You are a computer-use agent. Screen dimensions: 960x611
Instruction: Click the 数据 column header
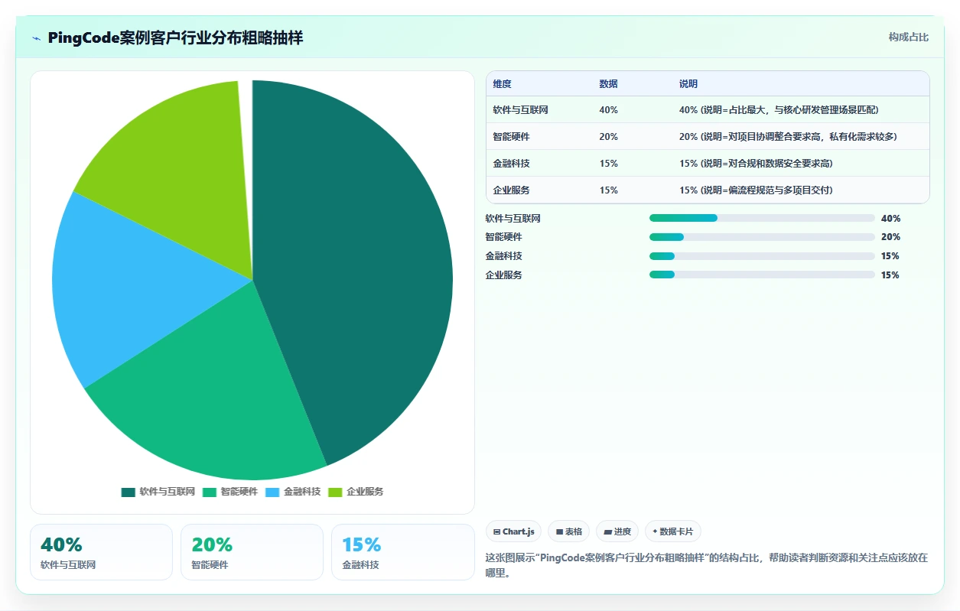[609, 84]
